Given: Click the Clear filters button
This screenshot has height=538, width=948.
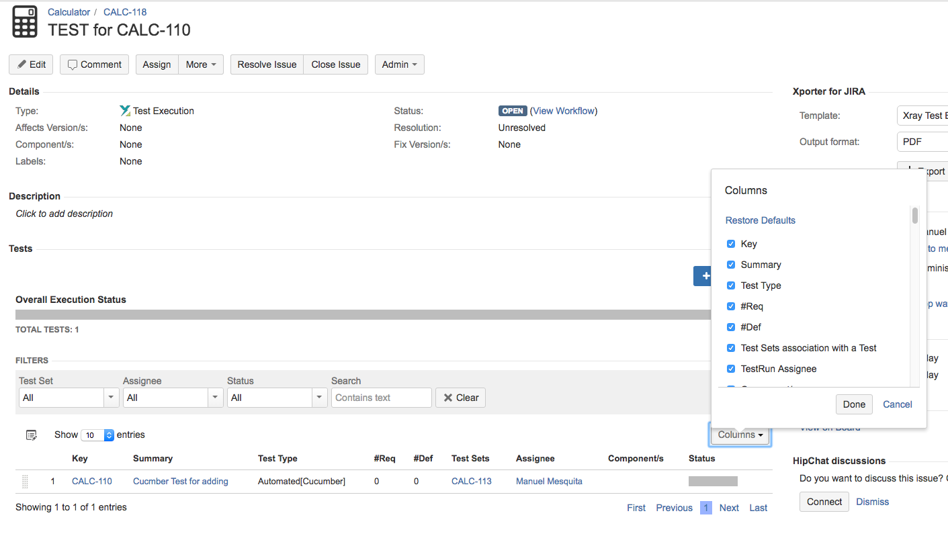Looking at the screenshot, I should click(460, 398).
